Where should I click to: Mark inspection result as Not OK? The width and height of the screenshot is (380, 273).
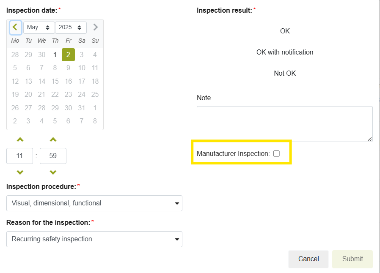285,74
